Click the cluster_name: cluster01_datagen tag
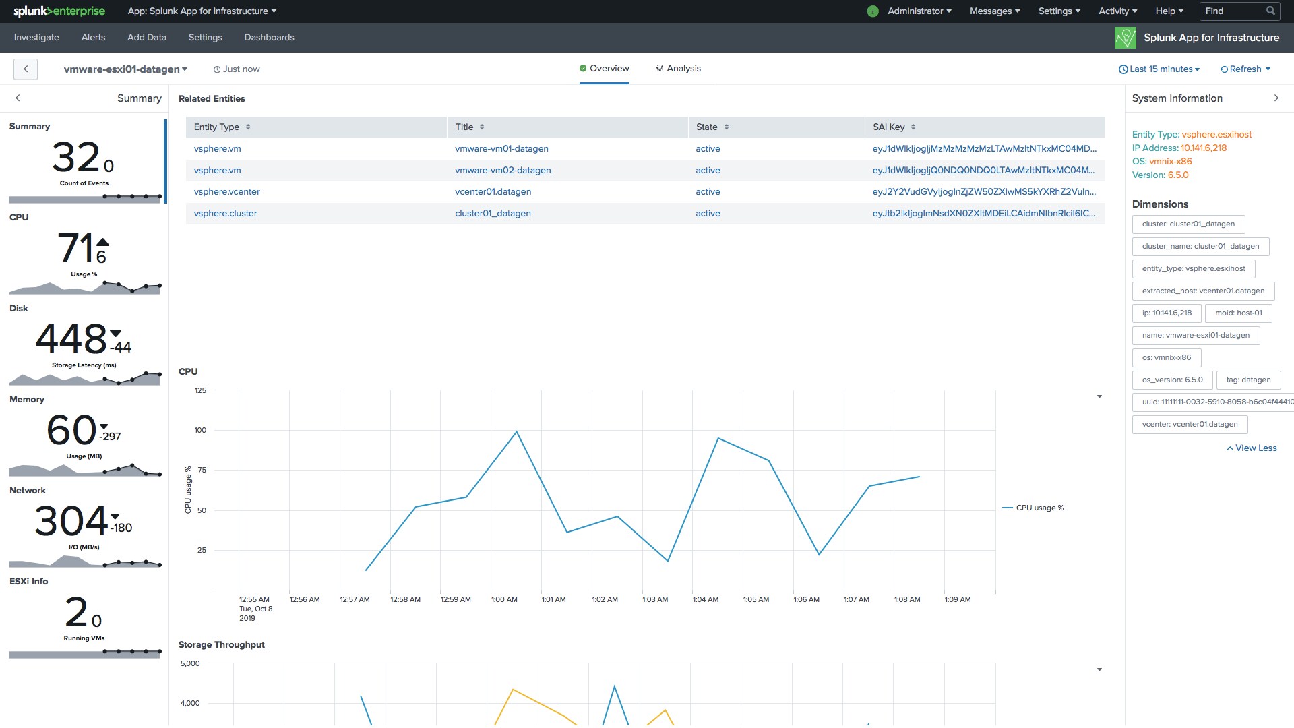Viewport: 1294px width, 728px height. 1200,246
